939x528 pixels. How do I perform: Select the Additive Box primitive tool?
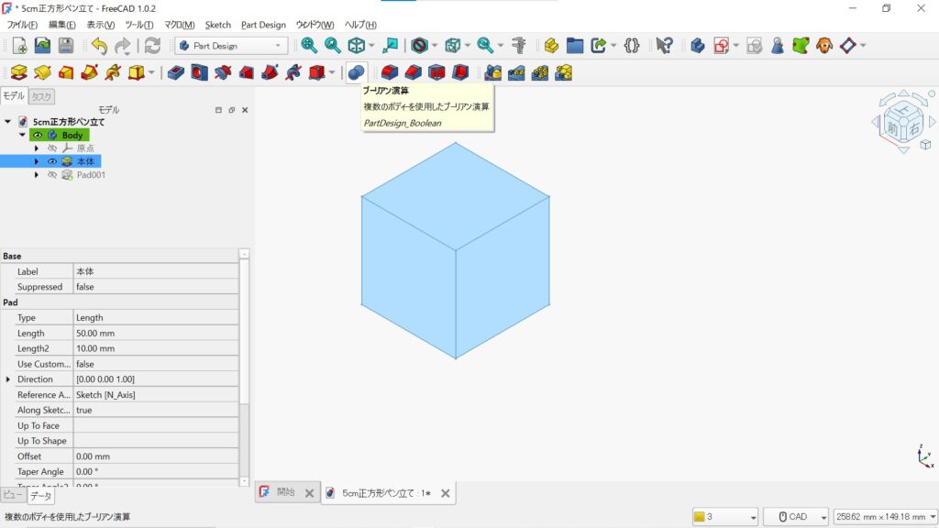[x=136, y=71]
